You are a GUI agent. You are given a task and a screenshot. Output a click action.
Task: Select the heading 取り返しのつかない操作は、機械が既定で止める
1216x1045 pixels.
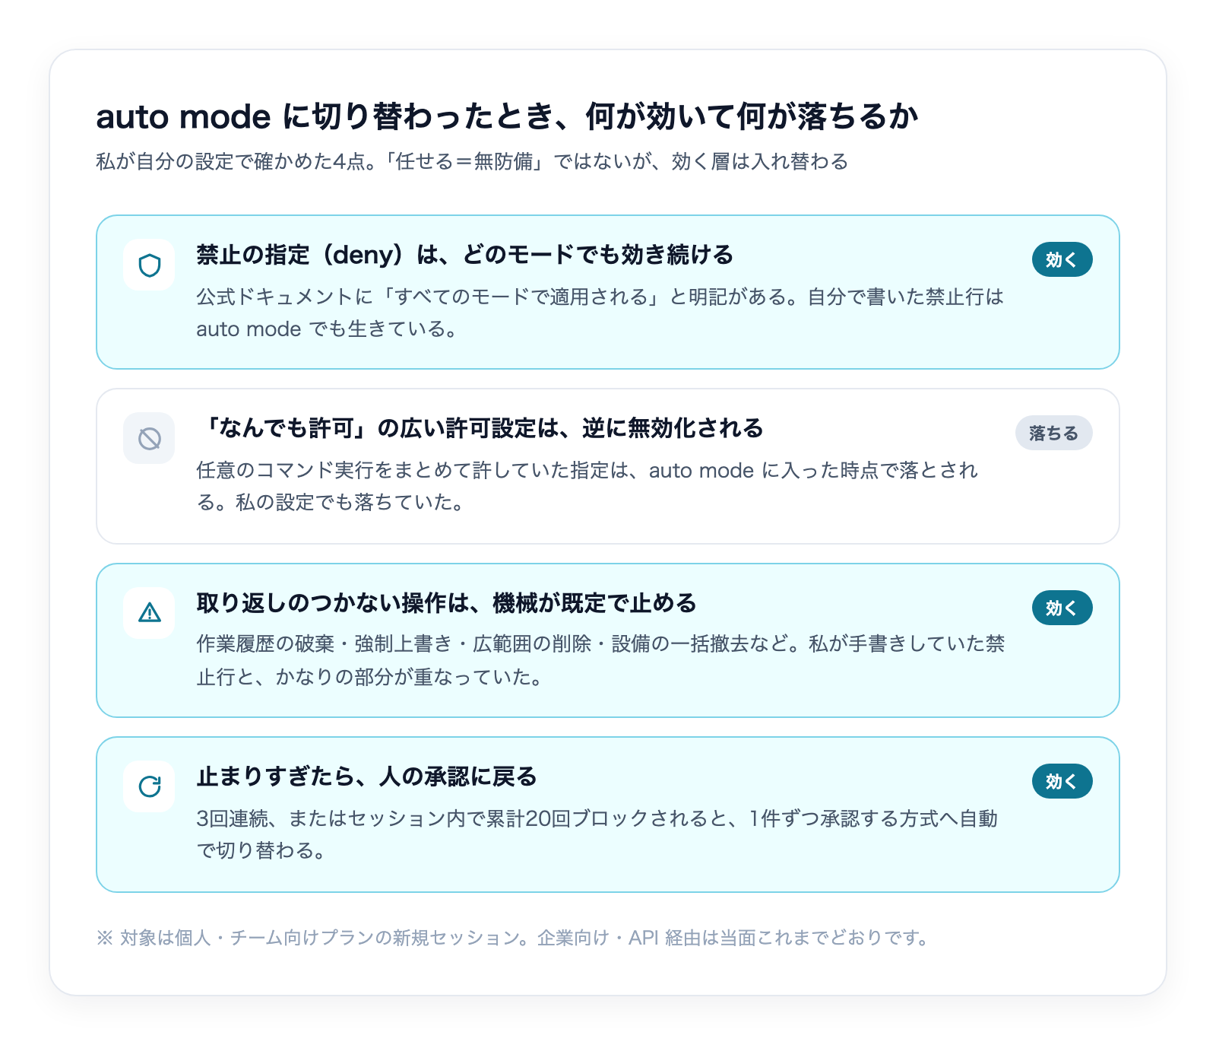(446, 603)
